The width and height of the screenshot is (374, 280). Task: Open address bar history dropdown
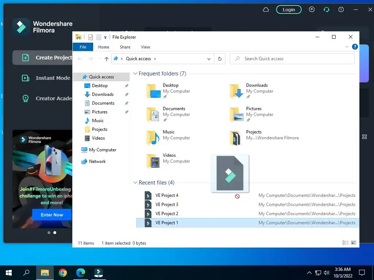pyautogui.click(x=209, y=59)
